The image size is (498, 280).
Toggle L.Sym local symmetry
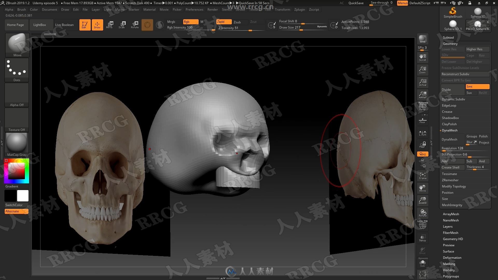423,133
